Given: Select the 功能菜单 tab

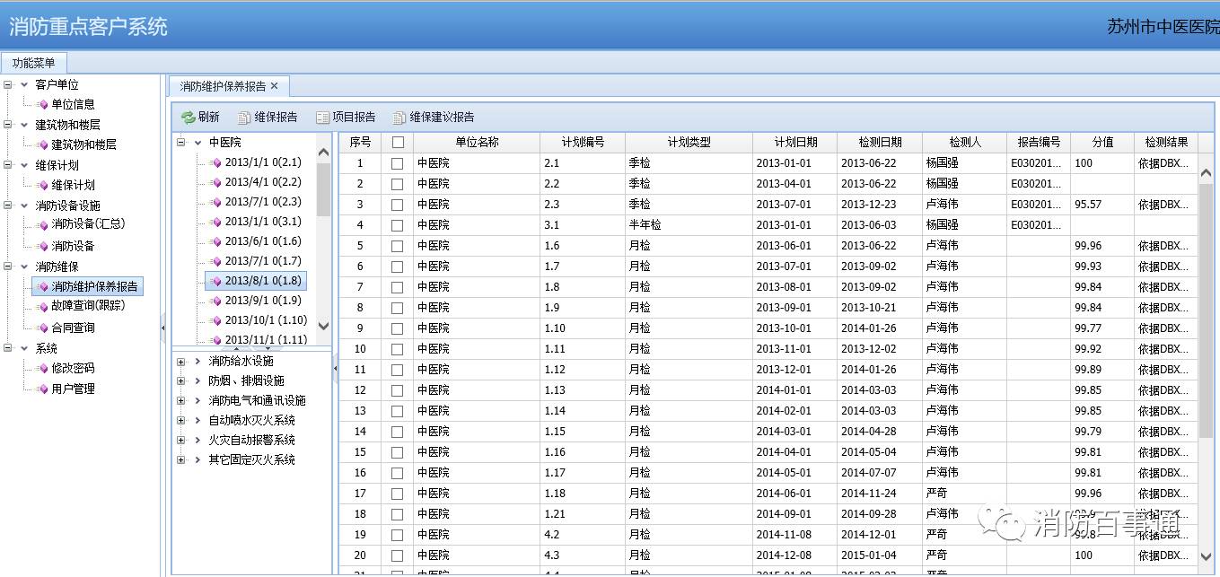Looking at the screenshot, I should click(34, 63).
